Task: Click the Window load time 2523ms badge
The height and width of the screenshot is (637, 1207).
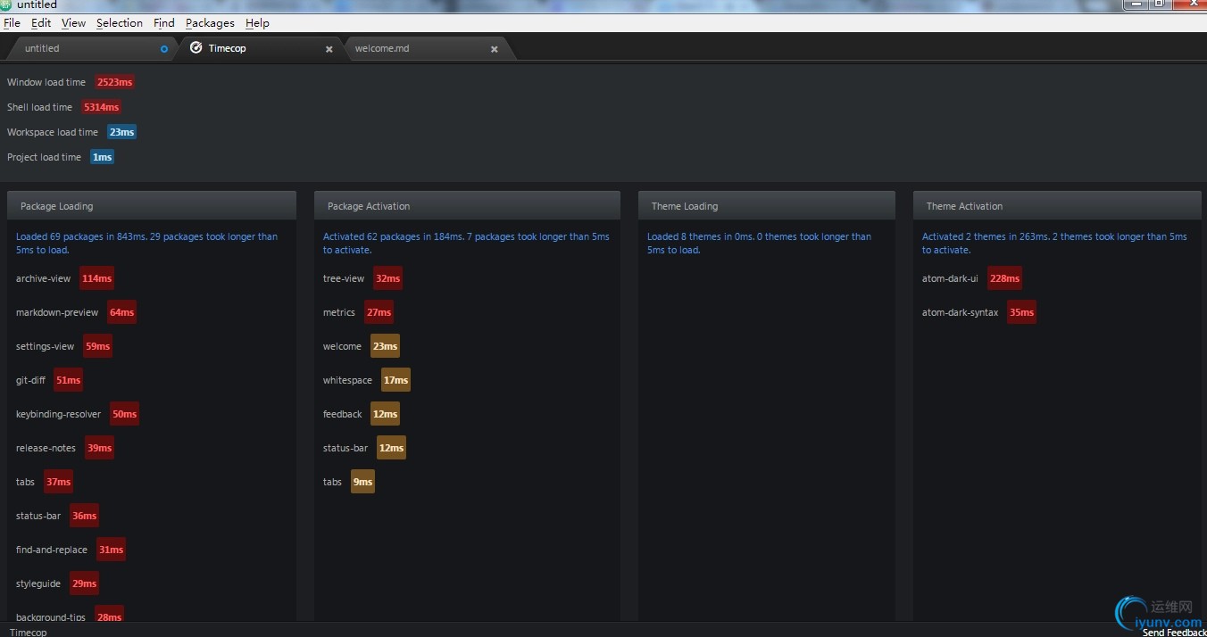Action: (114, 82)
